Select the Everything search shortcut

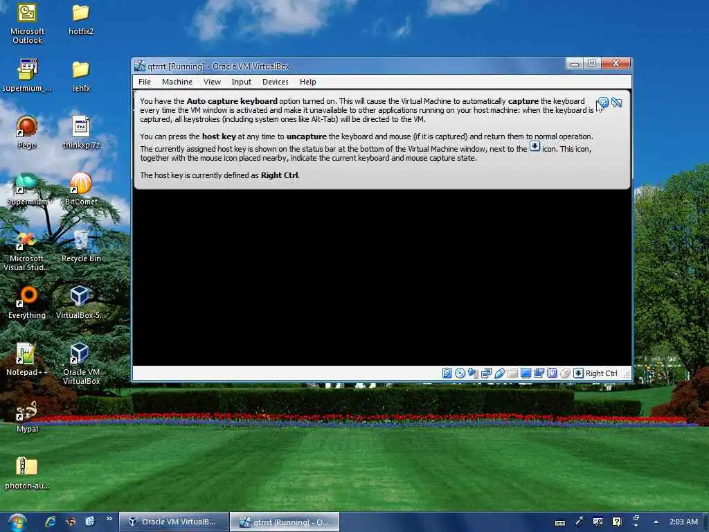[x=27, y=303]
